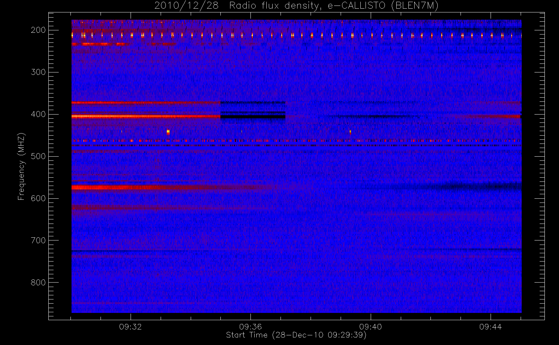Click the 200 frequency tick label
Image resolution: width=559 pixels, height=345 pixels.
tap(38, 30)
